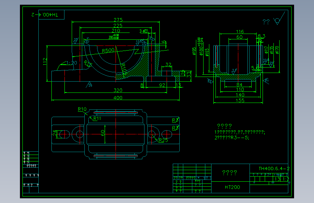
Task: Click the vertical 112 height dimension
Action: click(x=45, y=61)
